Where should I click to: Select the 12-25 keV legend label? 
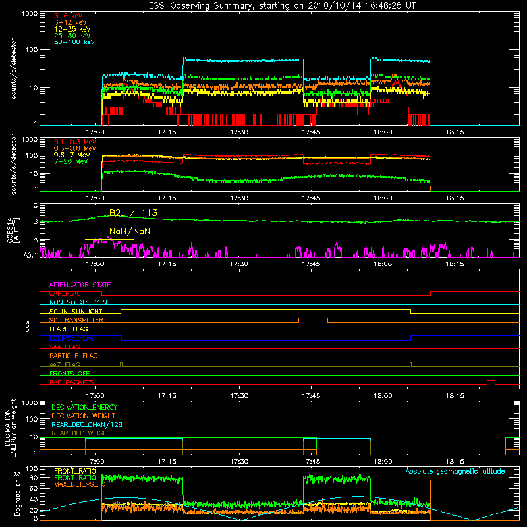(72, 29)
